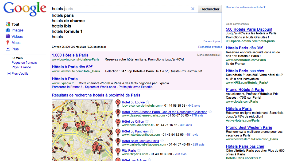
Task: Open 299 avis reviews for Hotel Saint Jacques
Action: point(198,144)
